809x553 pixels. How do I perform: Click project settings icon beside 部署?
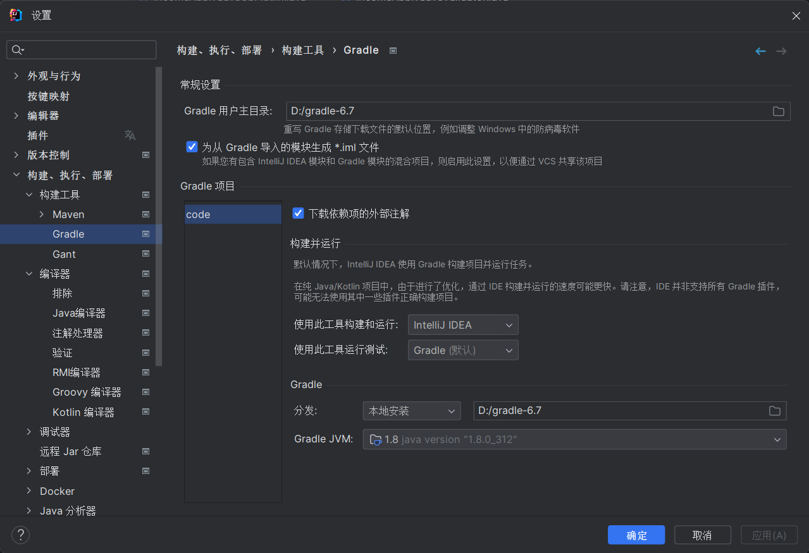pos(145,471)
